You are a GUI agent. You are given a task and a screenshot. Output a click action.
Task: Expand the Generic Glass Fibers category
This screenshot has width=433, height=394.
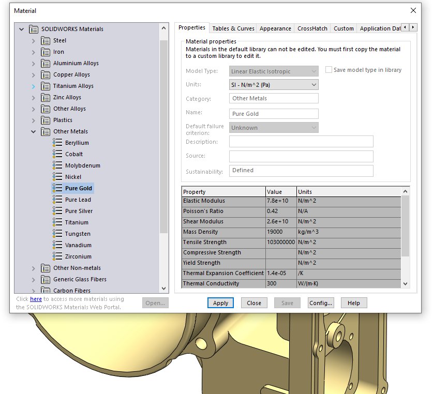(x=34, y=280)
